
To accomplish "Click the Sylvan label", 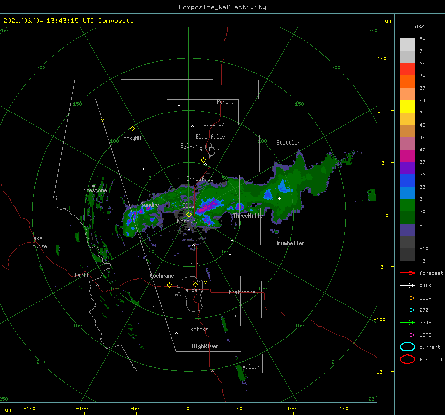I will pos(189,145).
